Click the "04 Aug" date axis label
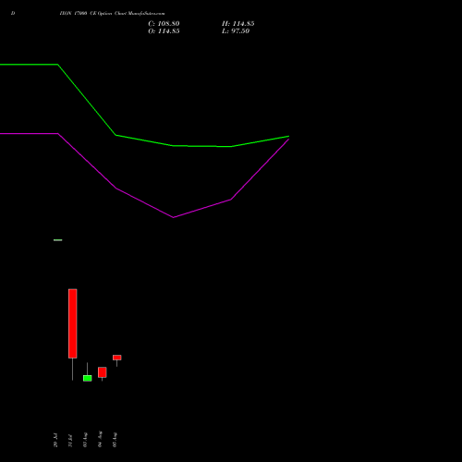This screenshot has height=462, width=462. click(x=100, y=439)
